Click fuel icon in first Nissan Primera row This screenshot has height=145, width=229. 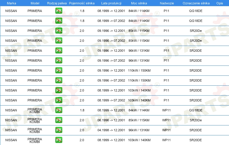59,11
